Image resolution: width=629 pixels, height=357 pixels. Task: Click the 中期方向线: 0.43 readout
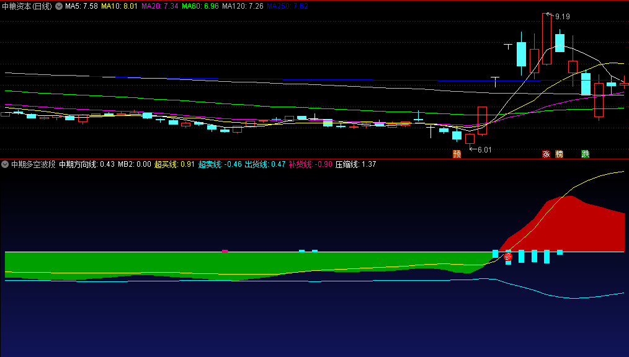point(87,164)
